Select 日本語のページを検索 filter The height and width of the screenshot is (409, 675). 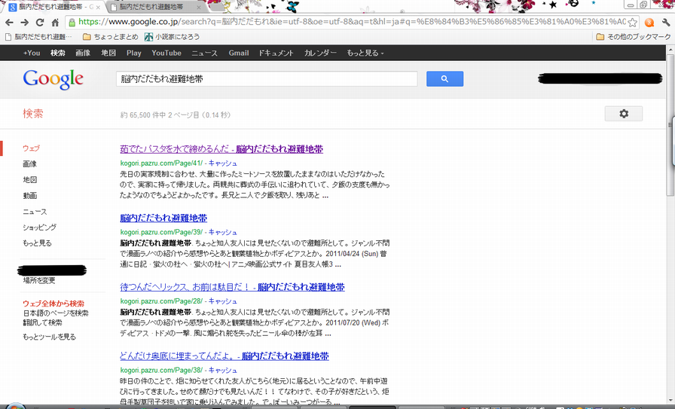click(x=56, y=313)
